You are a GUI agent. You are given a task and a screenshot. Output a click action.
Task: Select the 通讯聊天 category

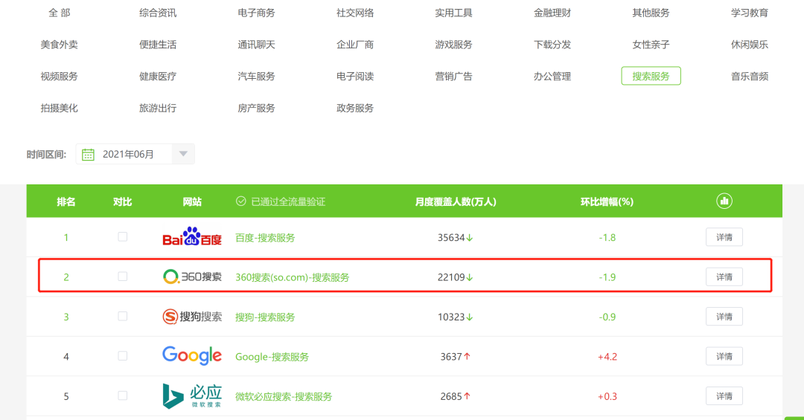[x=256, y=45]
